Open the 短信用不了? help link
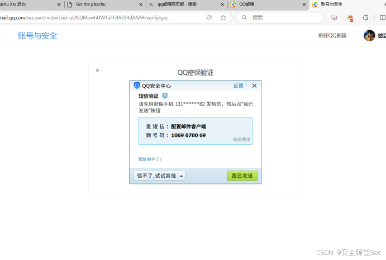Viewport: 386px width, 260px height. coord(150,159)
